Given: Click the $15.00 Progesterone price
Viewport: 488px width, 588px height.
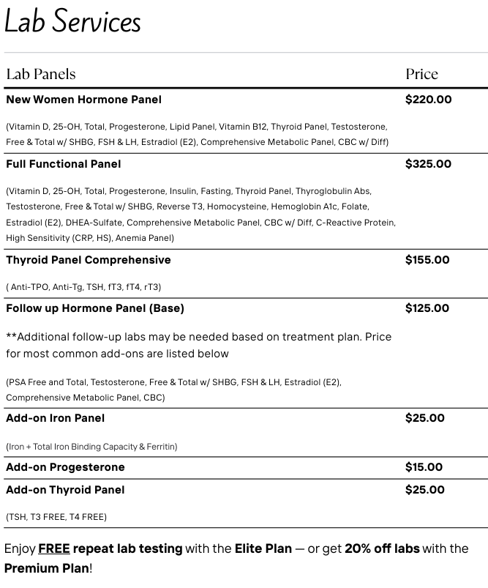Looking at the screenshot, I should 424,467.
